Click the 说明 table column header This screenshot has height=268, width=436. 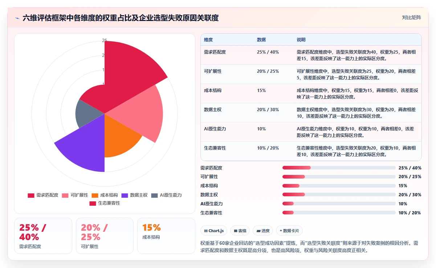301,39
